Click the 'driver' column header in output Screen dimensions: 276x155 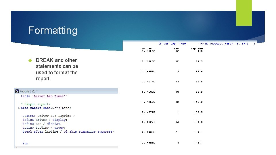tap(146, 49)
